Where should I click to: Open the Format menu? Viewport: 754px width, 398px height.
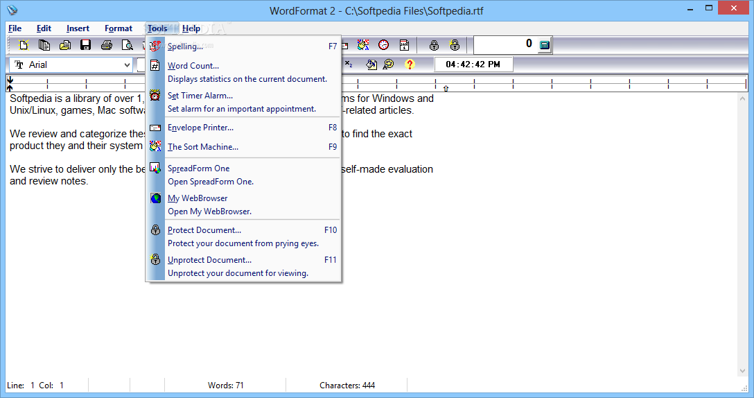click(119, 28)
